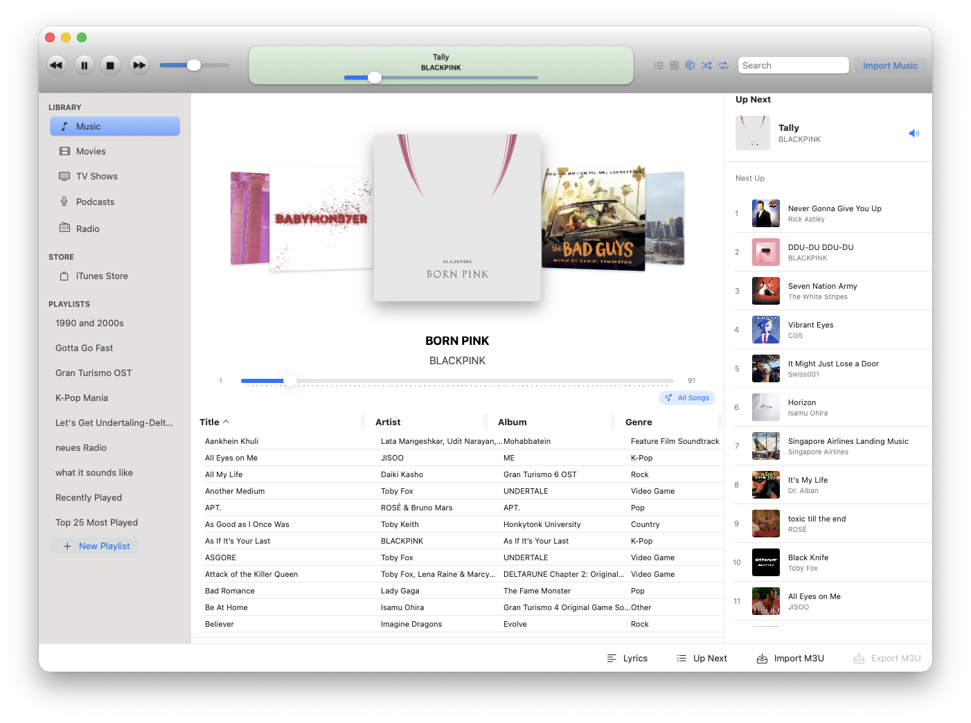Select the cover flow view icon

690,65
